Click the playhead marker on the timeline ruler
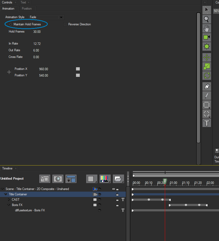The image size is (219, 241). [165, 181]
